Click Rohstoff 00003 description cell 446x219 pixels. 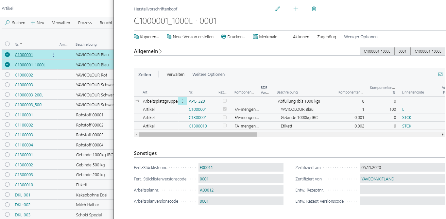90,135
